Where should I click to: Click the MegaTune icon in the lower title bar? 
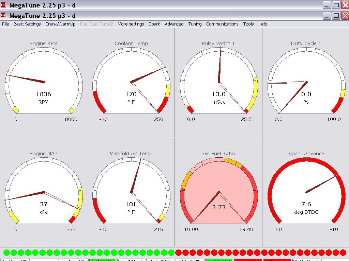[x=3, y=16]
